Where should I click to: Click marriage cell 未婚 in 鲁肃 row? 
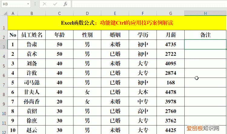(115, 44)
